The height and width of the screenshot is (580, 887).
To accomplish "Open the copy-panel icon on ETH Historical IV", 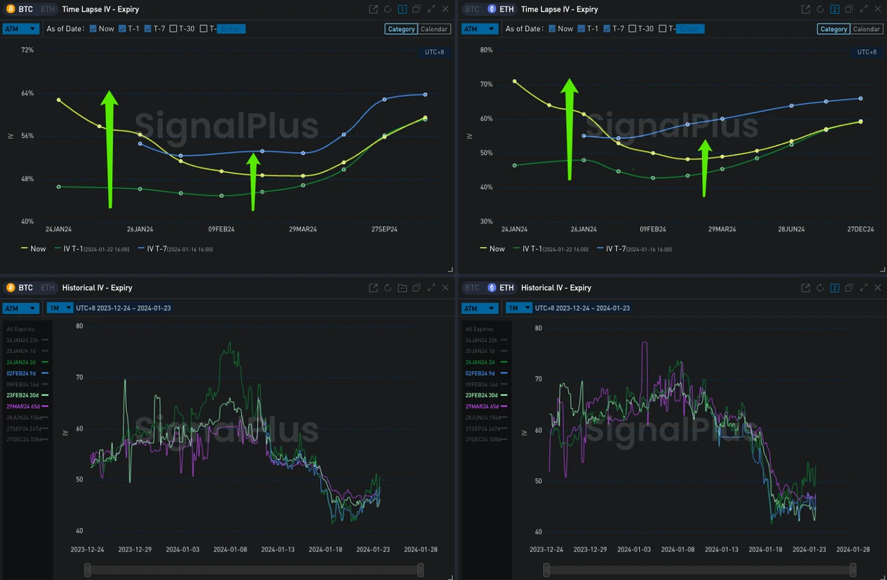I will pos(849,287).
